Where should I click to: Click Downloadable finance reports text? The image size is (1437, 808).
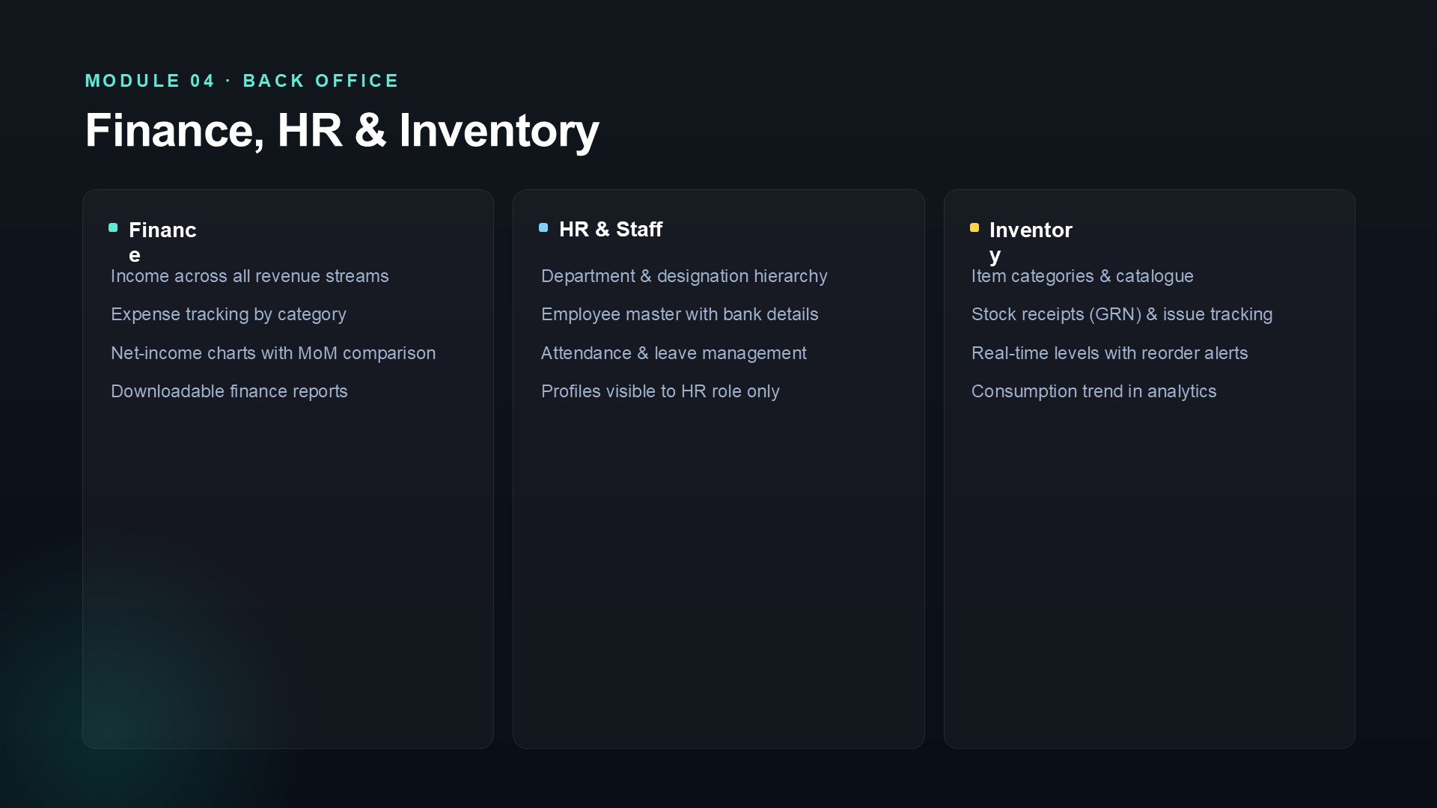(229, 391)
